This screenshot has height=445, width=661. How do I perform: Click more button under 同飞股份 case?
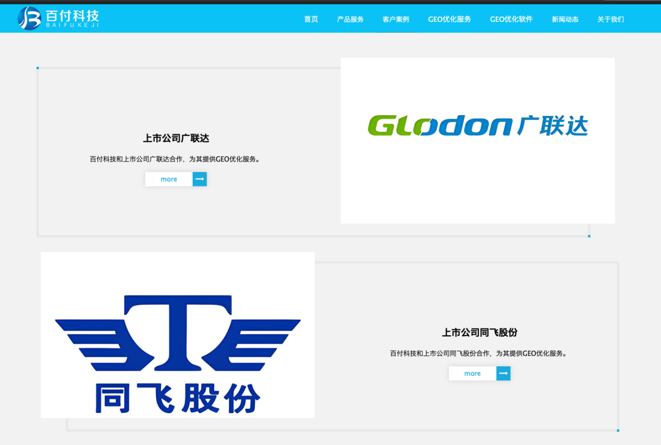click(472, 374)
